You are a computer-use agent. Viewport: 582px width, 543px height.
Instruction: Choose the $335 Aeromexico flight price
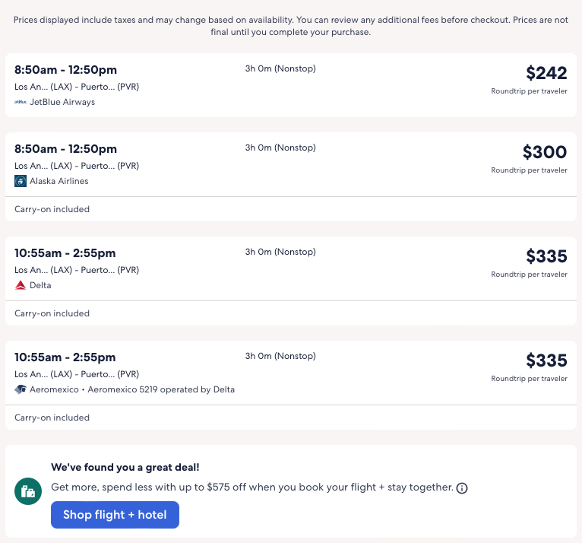pos(546,360)
